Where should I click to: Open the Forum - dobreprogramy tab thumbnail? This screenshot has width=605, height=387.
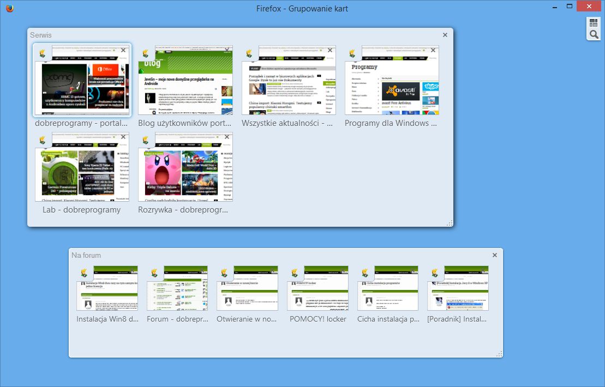point(177,288)
